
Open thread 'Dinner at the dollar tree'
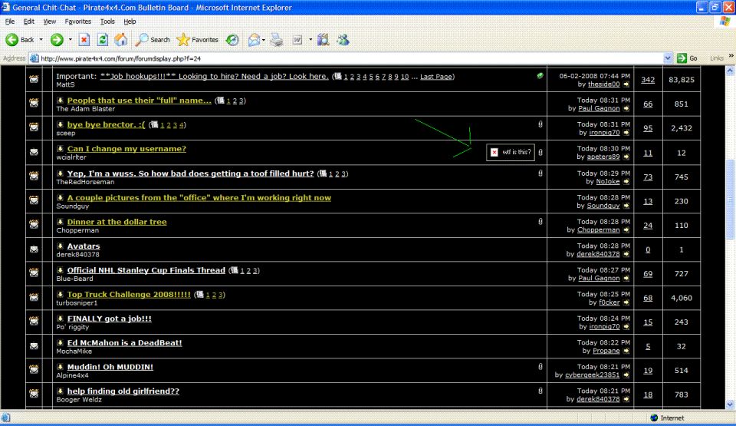coord(117,222)
